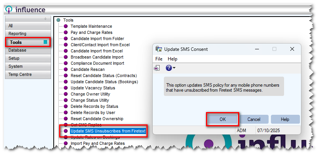Switch to the Setup sidebar section
The height and width of the screenshot is (156, 320).
[28, 58]
